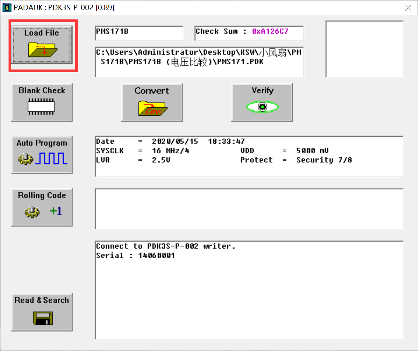This screenshot has width=418, height=351.
Task: Click the window title PADAUK : PDK3S-P-002 [0.89]
Action: tap(64, 7)
